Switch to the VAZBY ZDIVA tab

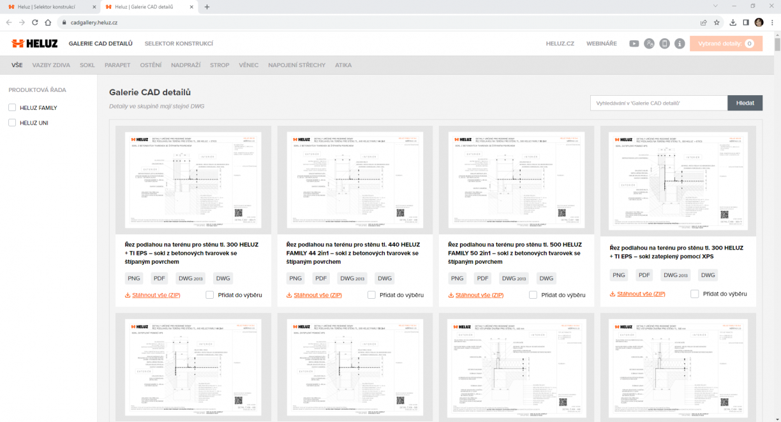51,65
